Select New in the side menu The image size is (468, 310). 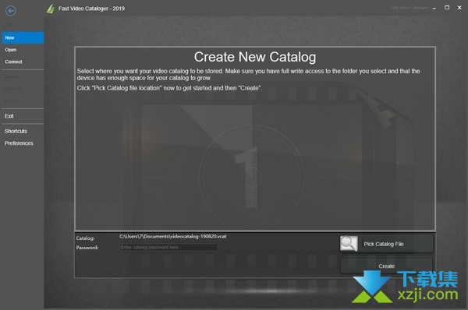23,38
